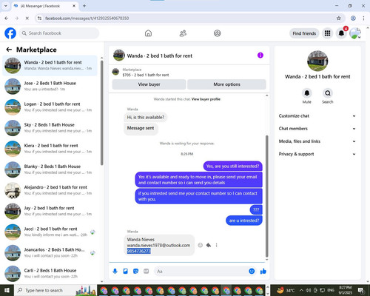The image size is (370, 296).
Task: Attach a photo using the image icon
Action: click(x=125, y=272)
